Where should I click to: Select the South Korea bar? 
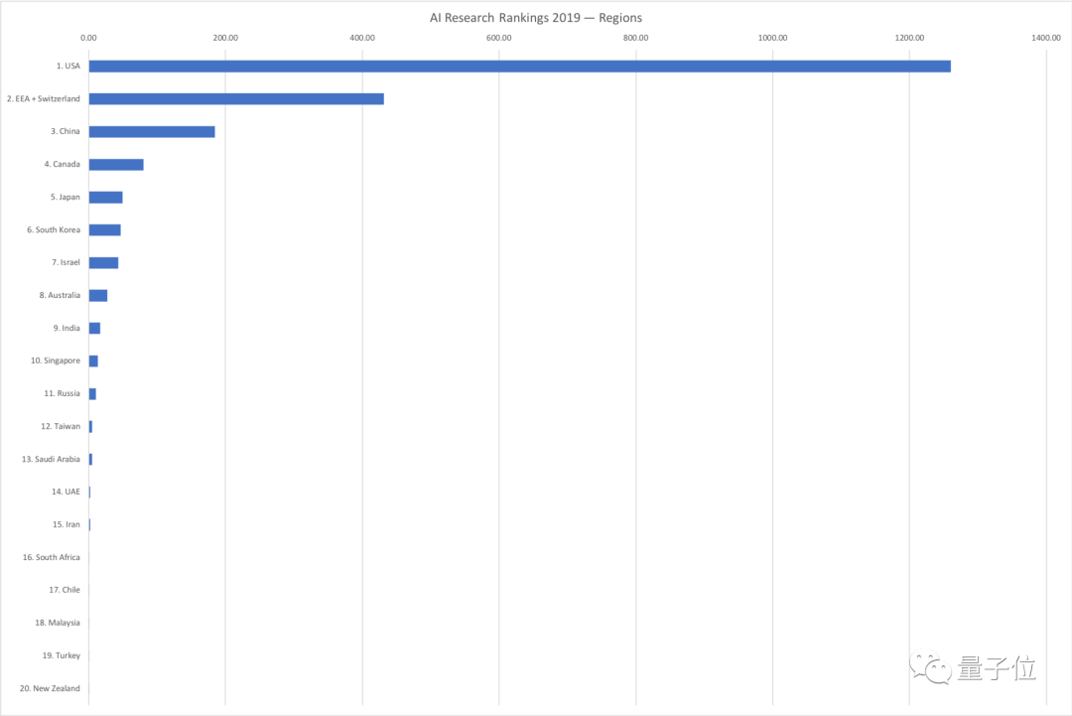click(x=104, y=229)
